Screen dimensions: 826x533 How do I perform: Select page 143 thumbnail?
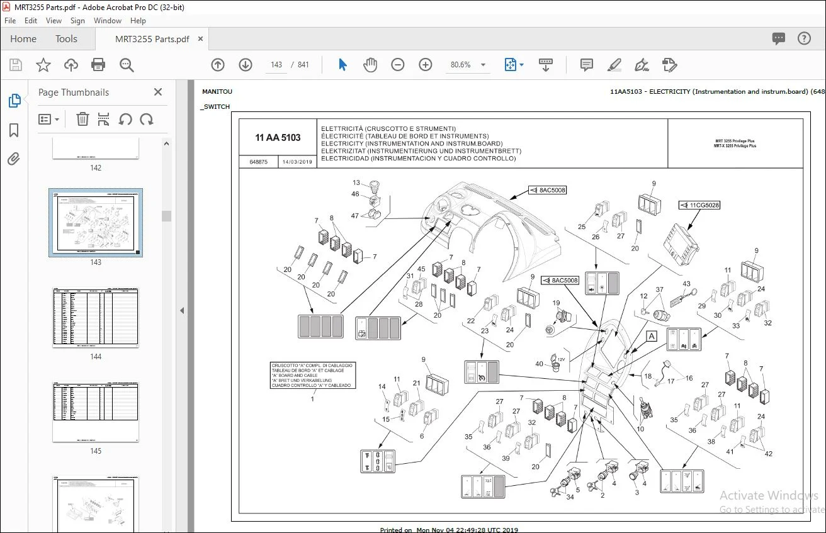point(96,222)
